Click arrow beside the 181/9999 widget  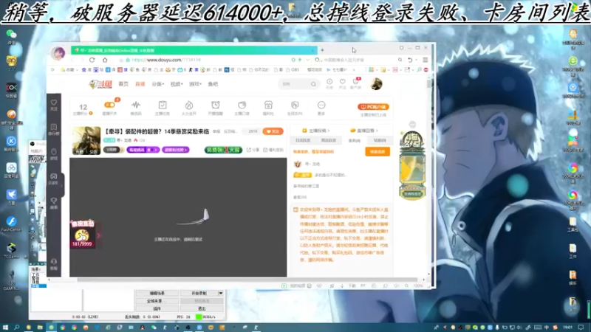pyautogui.click(x=98, y=235)
